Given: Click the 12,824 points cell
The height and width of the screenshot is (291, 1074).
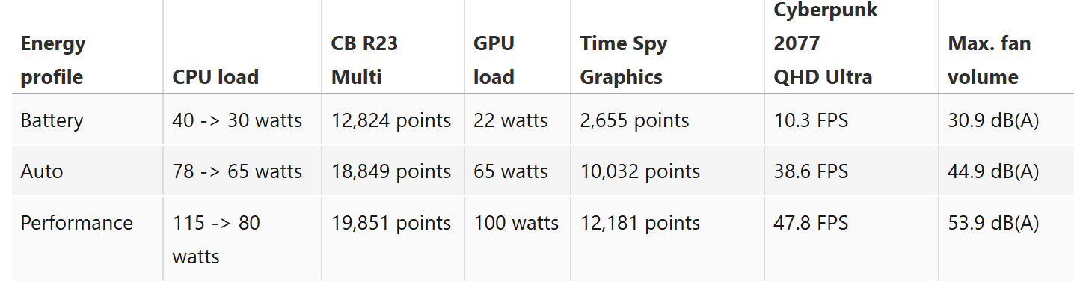Looking at the screenshot, I should [x=391, y=120].
